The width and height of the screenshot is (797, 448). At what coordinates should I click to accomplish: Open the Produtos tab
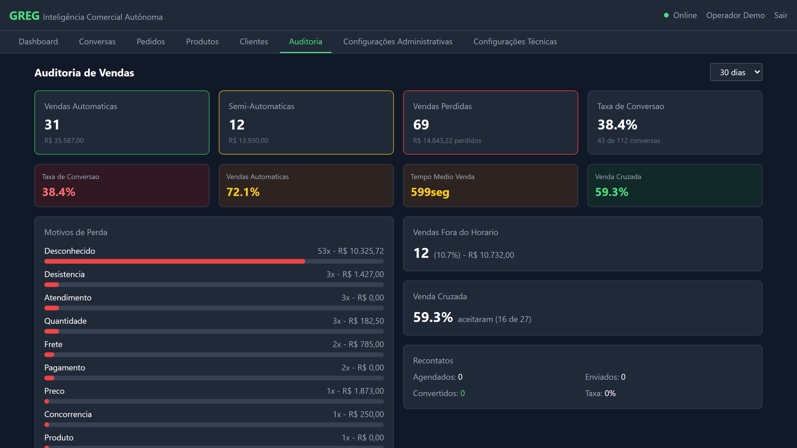202,41
